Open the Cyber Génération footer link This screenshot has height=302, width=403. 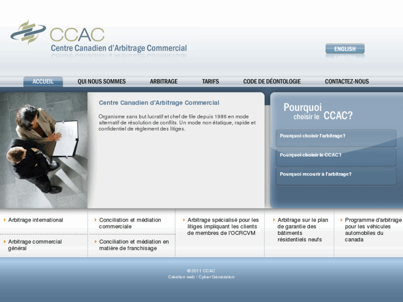pyautogui.click(x=216, y=277)
